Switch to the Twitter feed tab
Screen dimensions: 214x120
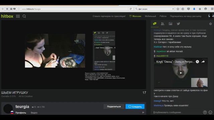point(178,24)
